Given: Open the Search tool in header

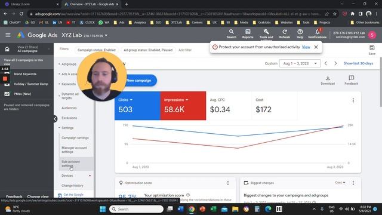Looking at the screenshot, I should (231, 34).
